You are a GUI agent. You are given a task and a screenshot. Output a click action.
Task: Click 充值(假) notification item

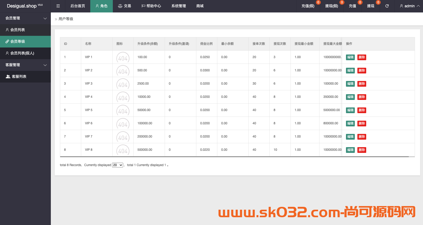(x=308, y=6)
